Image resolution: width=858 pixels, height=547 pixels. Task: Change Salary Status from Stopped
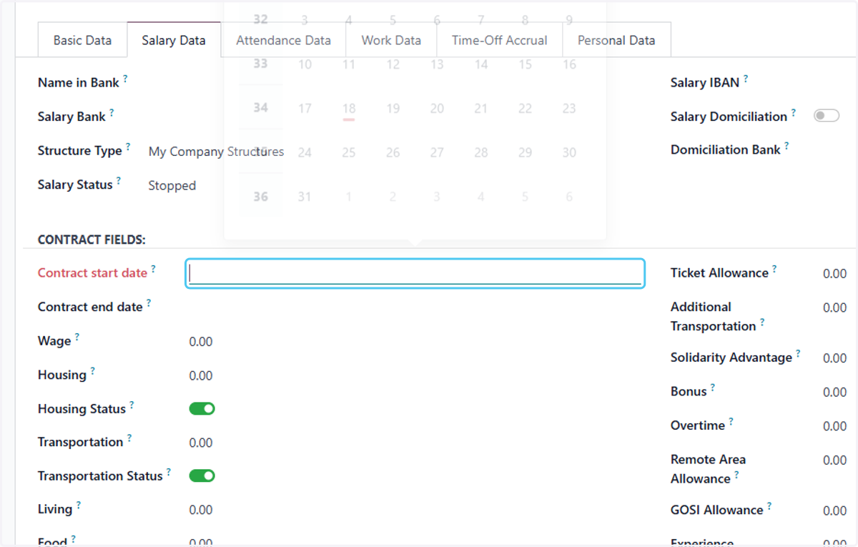pyautogui.click(x=172, y=186)
